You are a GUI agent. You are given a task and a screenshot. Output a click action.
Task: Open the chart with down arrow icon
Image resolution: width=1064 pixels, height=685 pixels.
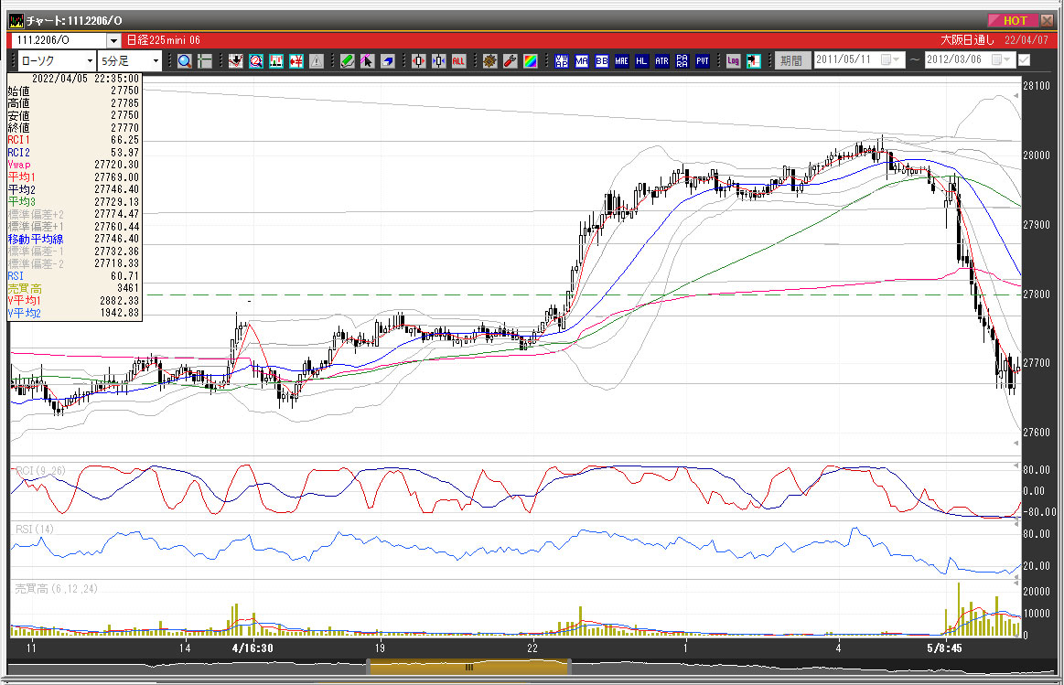pos(235,61)
